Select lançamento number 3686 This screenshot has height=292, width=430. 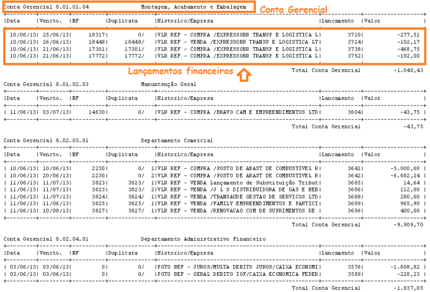[354, 190]
